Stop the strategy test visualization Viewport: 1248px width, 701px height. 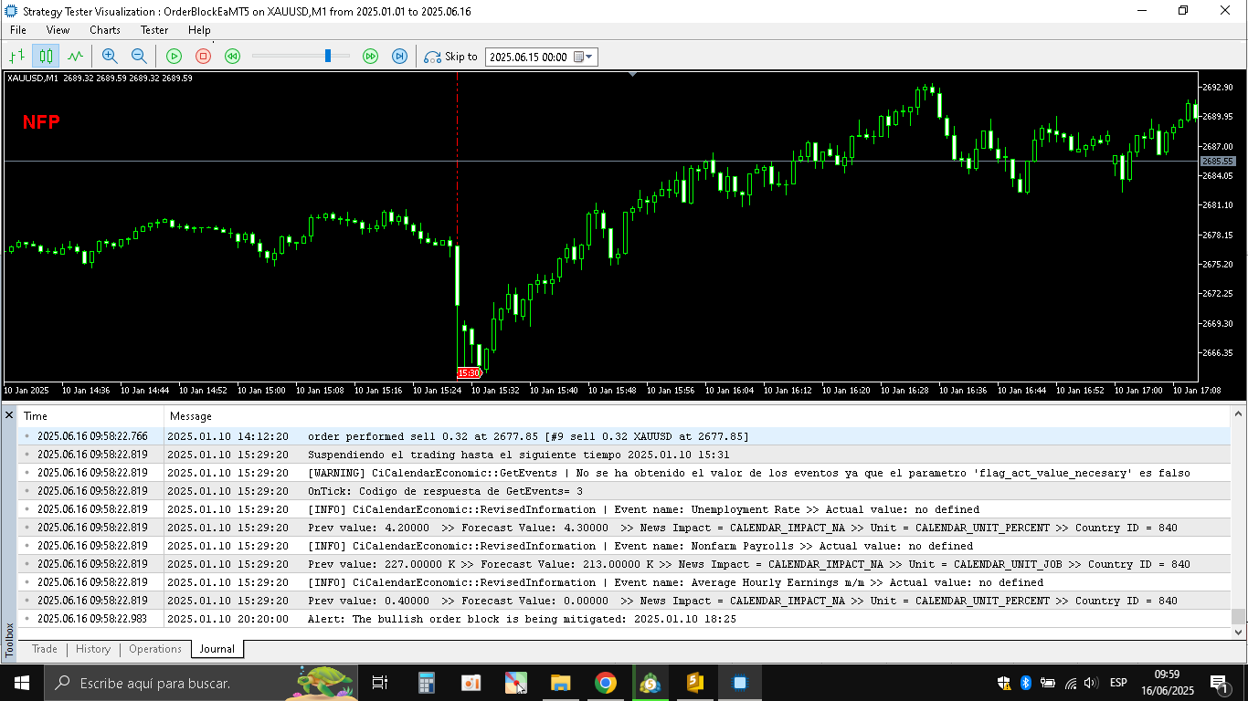203,57
